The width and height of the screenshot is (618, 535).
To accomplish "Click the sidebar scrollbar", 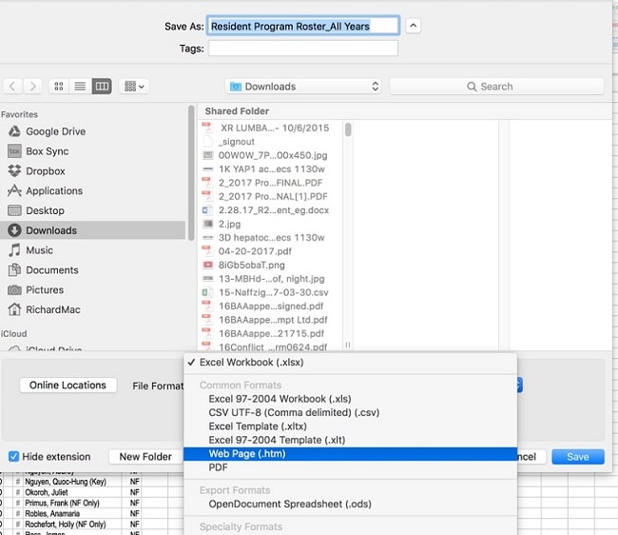I will coord(191,173).
